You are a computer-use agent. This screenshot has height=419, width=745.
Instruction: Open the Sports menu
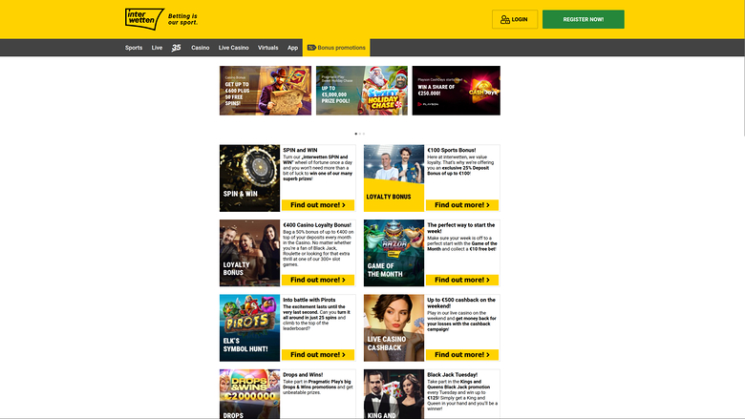point(134,48)
